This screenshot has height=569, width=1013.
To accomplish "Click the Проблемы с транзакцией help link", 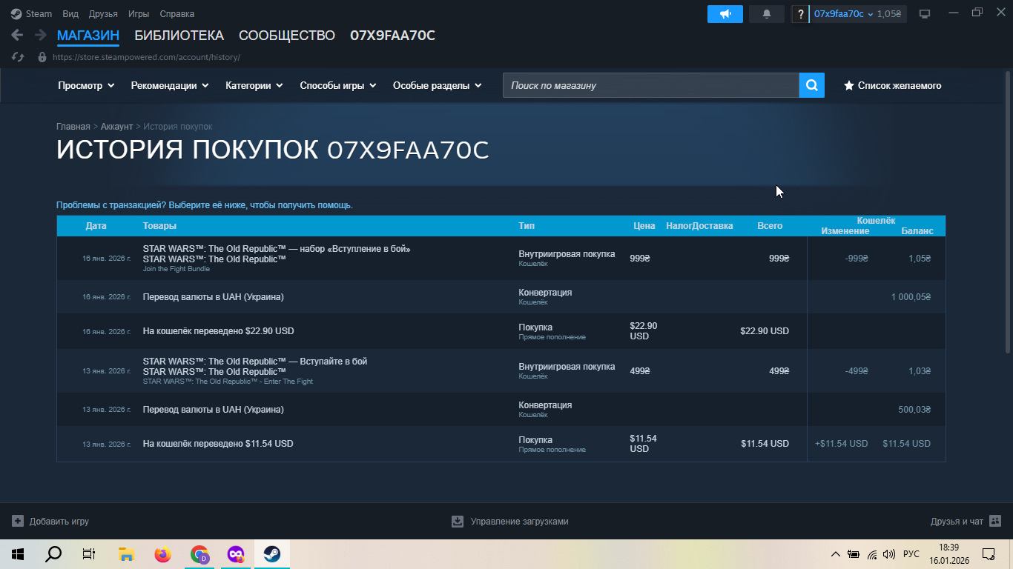I will click(205, 204).
